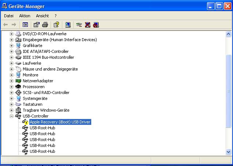Scan for hardware changes toolbar icon
Image resolution: width=233 pixels, height=166 pixels.
click(68, 25)
